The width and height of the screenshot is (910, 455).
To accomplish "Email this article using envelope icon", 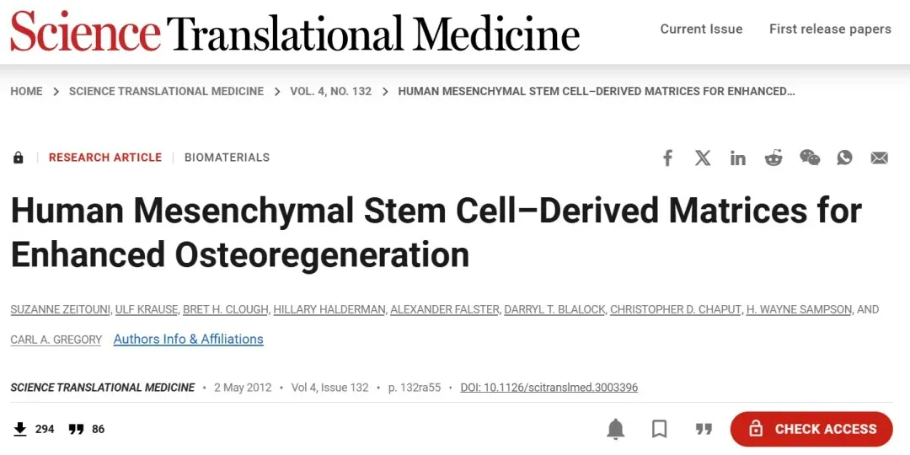I will coord(879,158).
